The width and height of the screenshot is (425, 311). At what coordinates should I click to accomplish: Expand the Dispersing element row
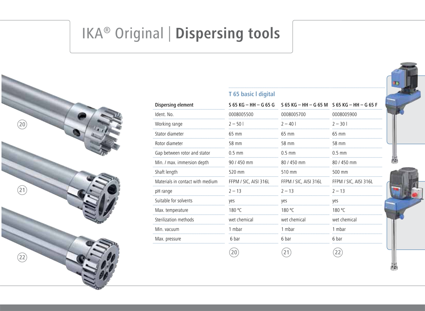click(x=174, y=104)
